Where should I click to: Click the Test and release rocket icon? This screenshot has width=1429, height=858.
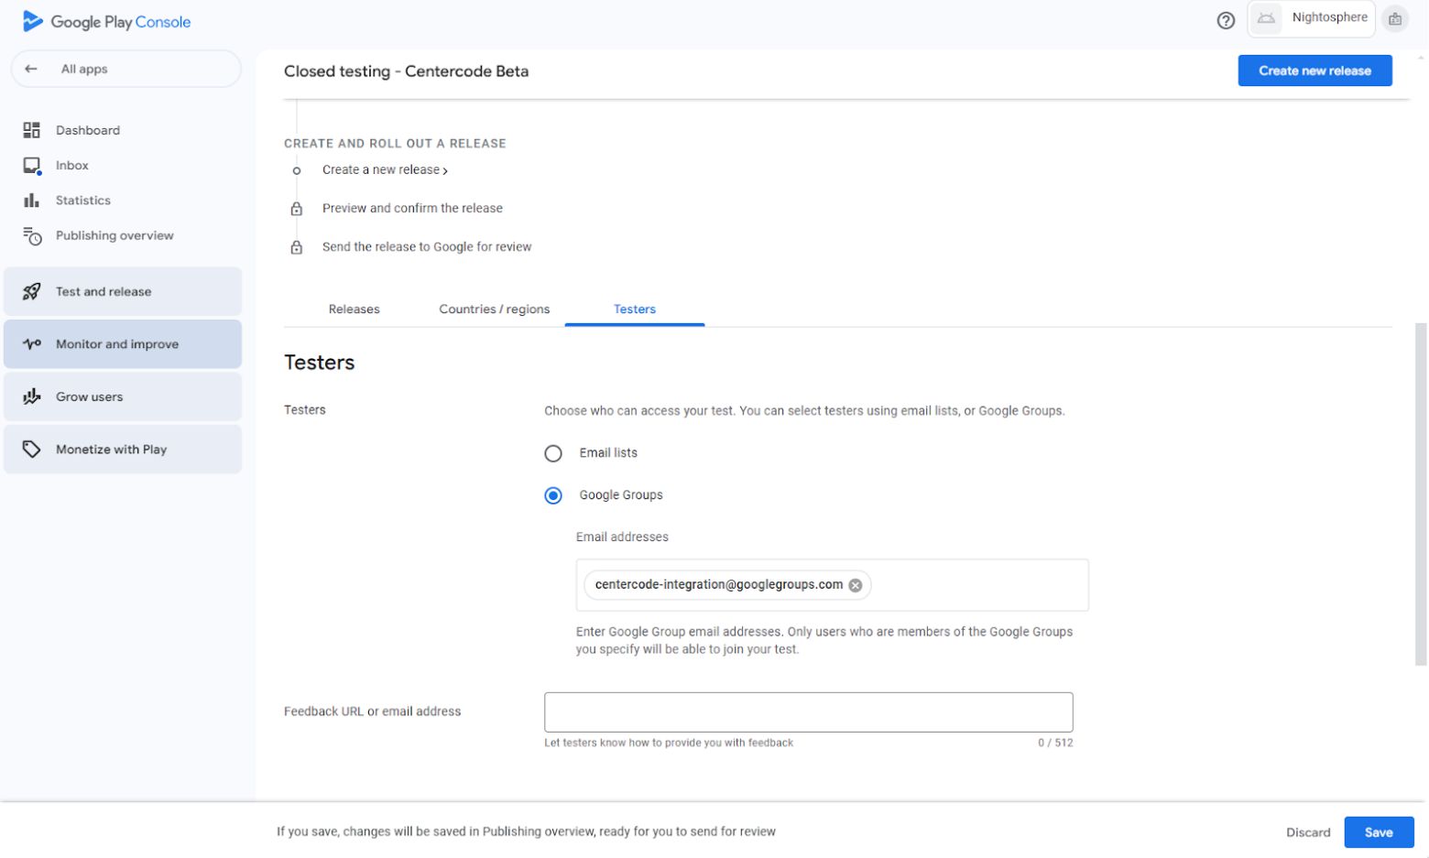pyautogui.click(x=32, y=291)
